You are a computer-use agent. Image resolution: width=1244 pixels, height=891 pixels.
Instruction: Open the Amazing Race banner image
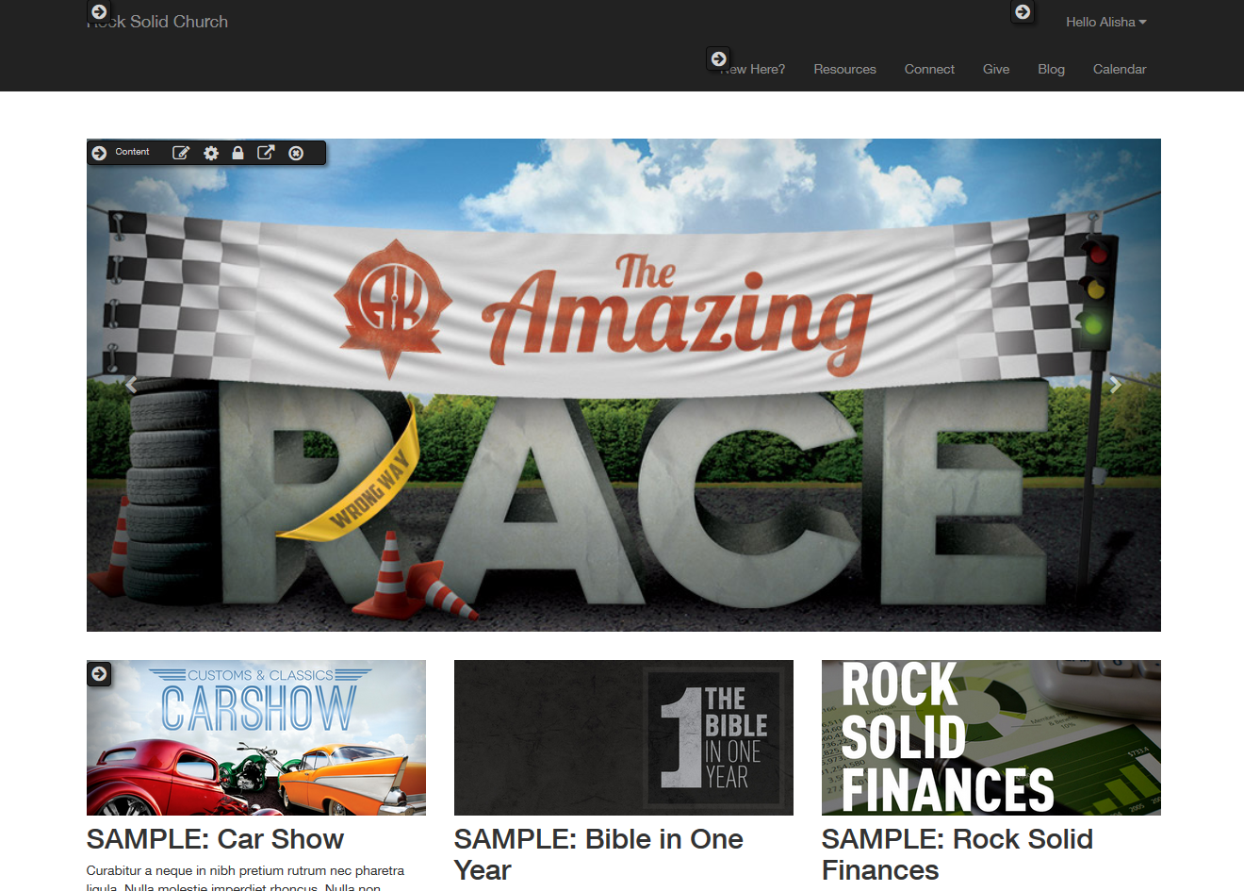click(623, 385)
